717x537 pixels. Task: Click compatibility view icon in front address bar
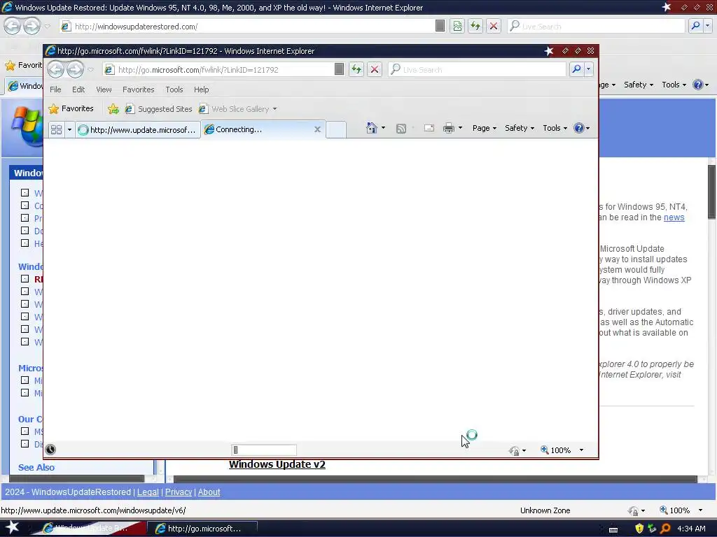tap(339, 69)
